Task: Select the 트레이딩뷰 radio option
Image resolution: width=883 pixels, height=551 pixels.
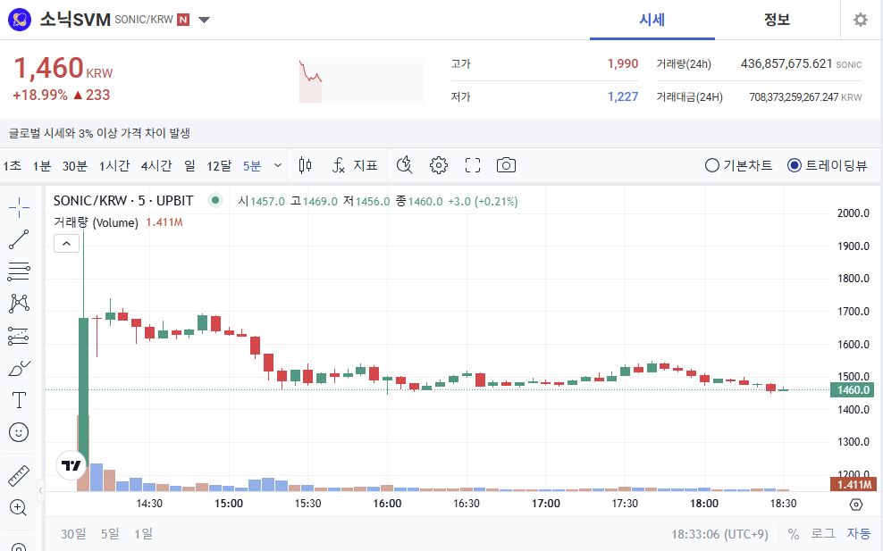Action: click(794, 165)
